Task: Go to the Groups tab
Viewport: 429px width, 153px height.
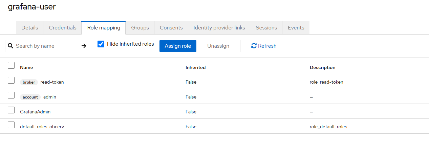Action: point(140,28)
